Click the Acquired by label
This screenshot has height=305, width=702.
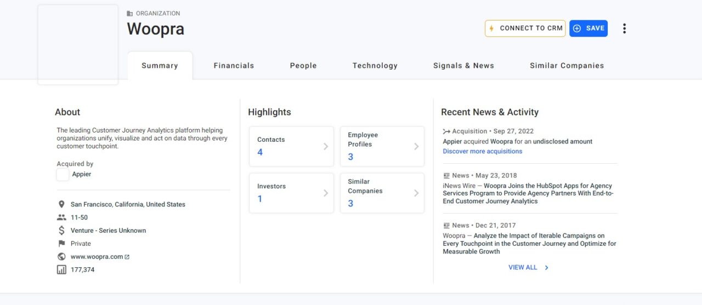click(x=75, y=164)
